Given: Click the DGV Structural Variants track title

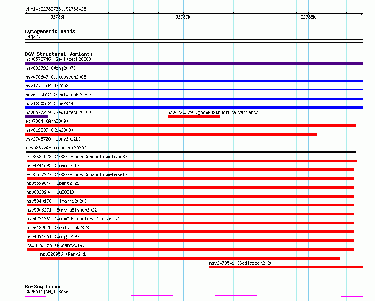Looking at the screenshot, I should (59, 54).
